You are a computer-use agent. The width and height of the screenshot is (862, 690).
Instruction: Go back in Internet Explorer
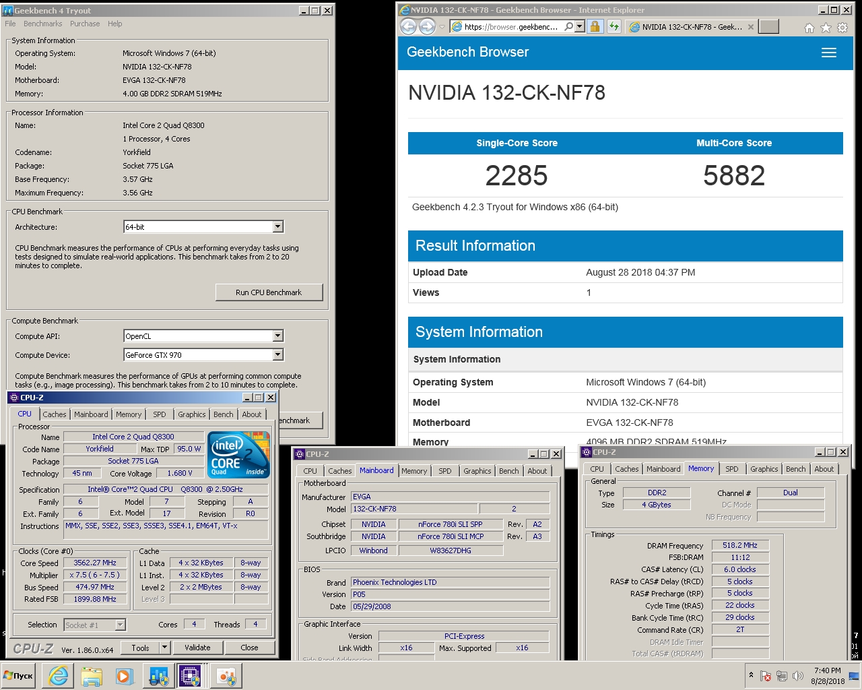pos(408,26)
